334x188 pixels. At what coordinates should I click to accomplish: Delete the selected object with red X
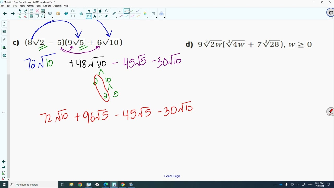tap(37, 11)
